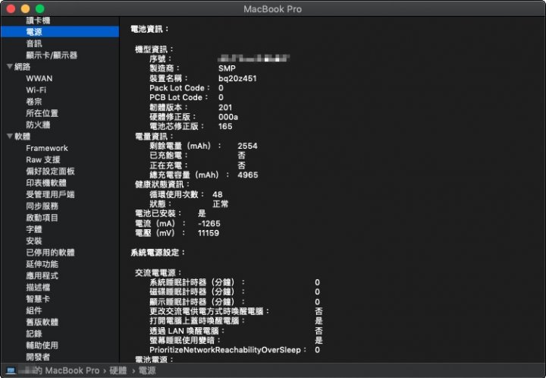546x378 pixels.
Task: Open 舊版軟體 in the sidebar
Action: 42,323
